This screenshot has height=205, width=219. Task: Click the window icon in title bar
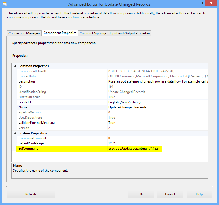(x=4, y=4)
